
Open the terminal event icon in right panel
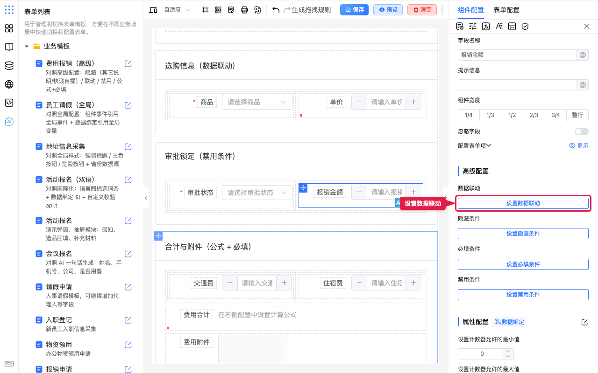point(512,26)
